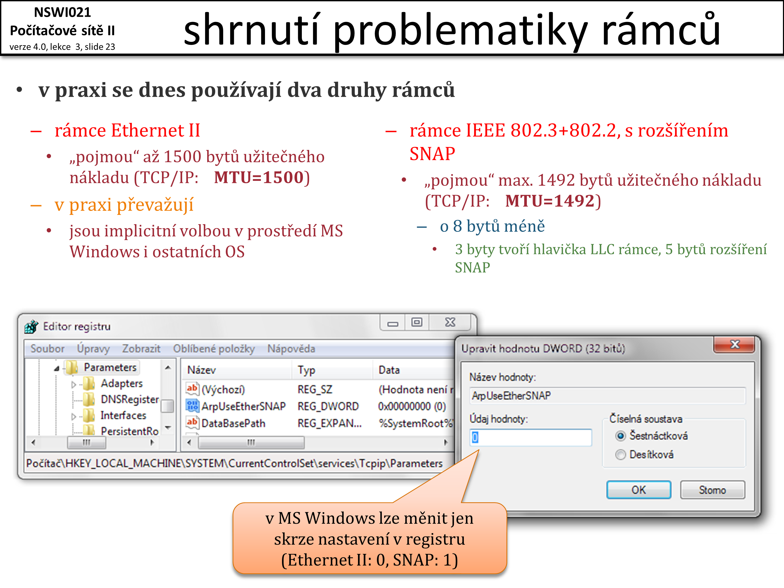
Task: Click the Typ column header
Action: [x=332, y=370]
